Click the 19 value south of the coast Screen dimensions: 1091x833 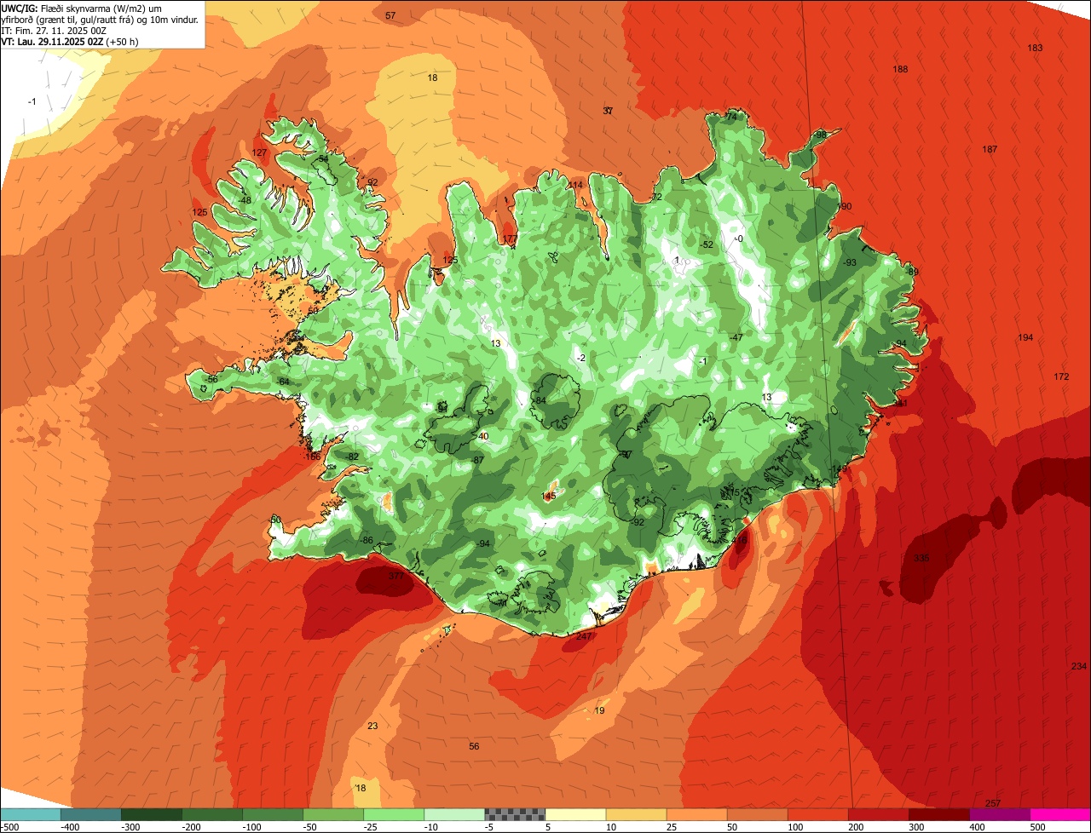point(599,711)
